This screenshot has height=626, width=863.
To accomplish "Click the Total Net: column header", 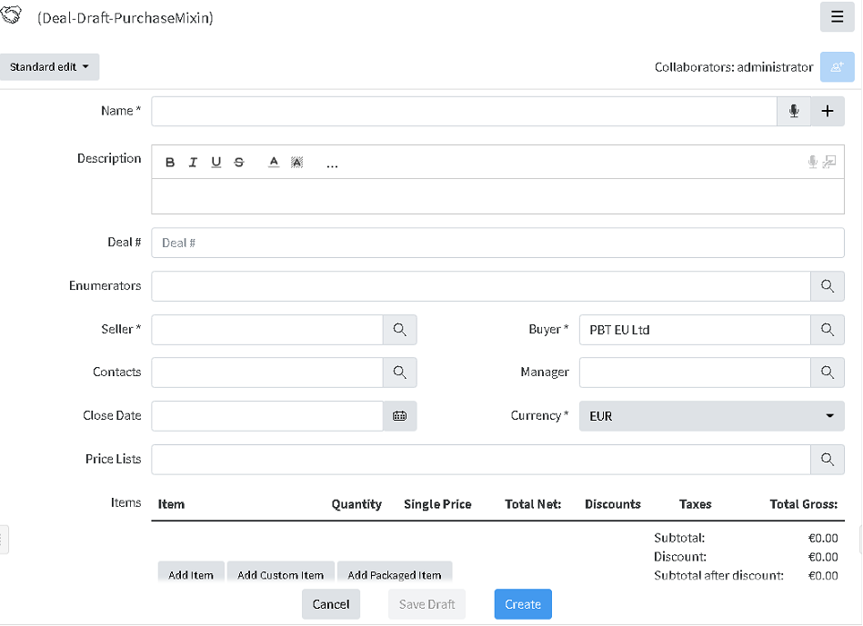I will tap(533, 504).
